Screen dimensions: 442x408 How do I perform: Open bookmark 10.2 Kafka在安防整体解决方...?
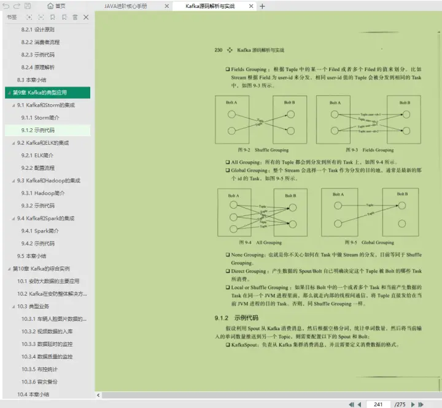pyautogui.click(x=52, y=294)
